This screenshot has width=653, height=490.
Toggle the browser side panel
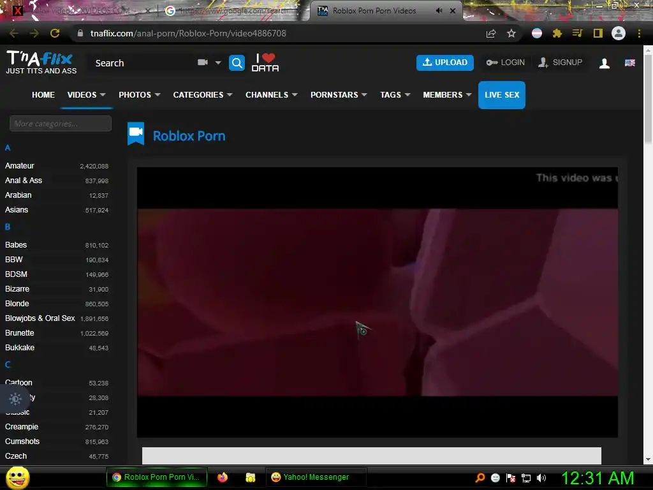click(x=598, y=33)
